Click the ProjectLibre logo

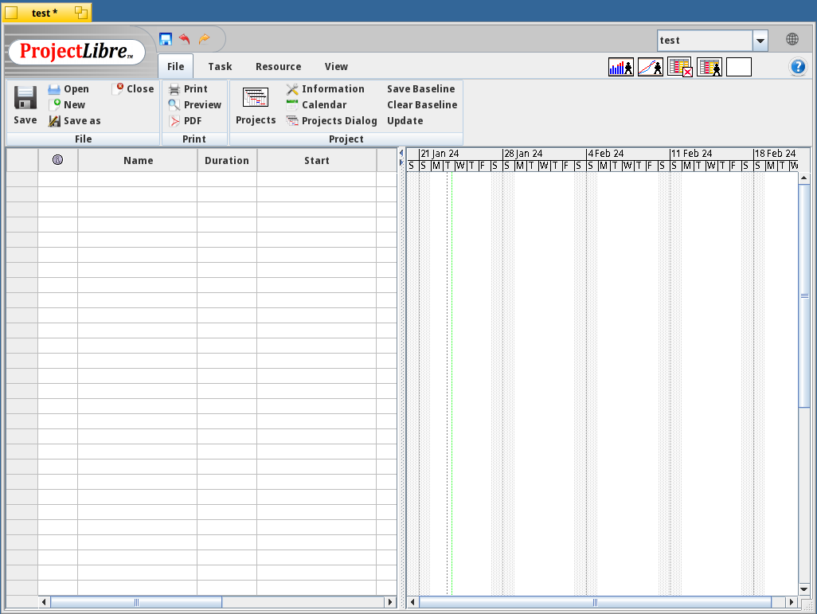76,52
